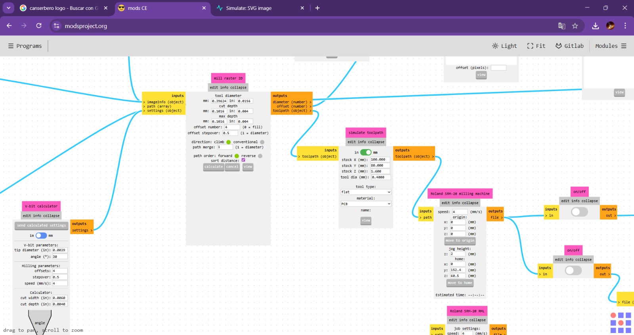Open the tool type dropdown showing flat
This screenshot has width=634, height=335.
coord(366,192)
